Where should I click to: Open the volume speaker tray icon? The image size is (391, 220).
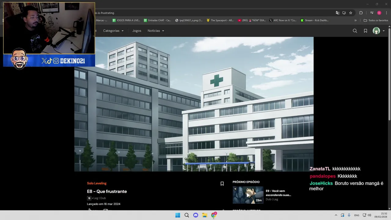369,215
